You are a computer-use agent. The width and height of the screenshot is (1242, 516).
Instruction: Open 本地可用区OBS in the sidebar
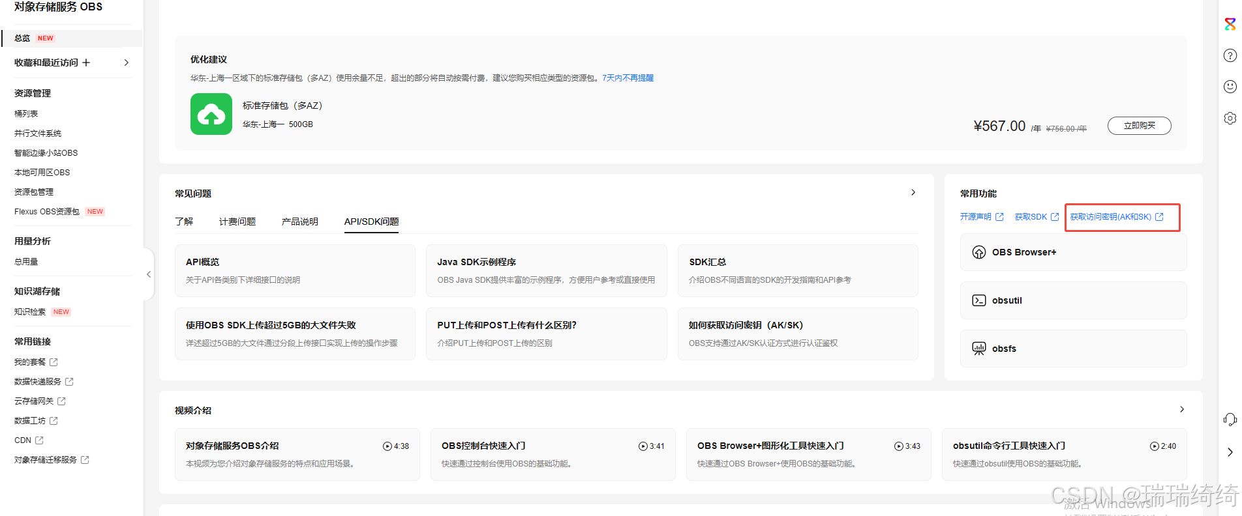pos(42,172)
